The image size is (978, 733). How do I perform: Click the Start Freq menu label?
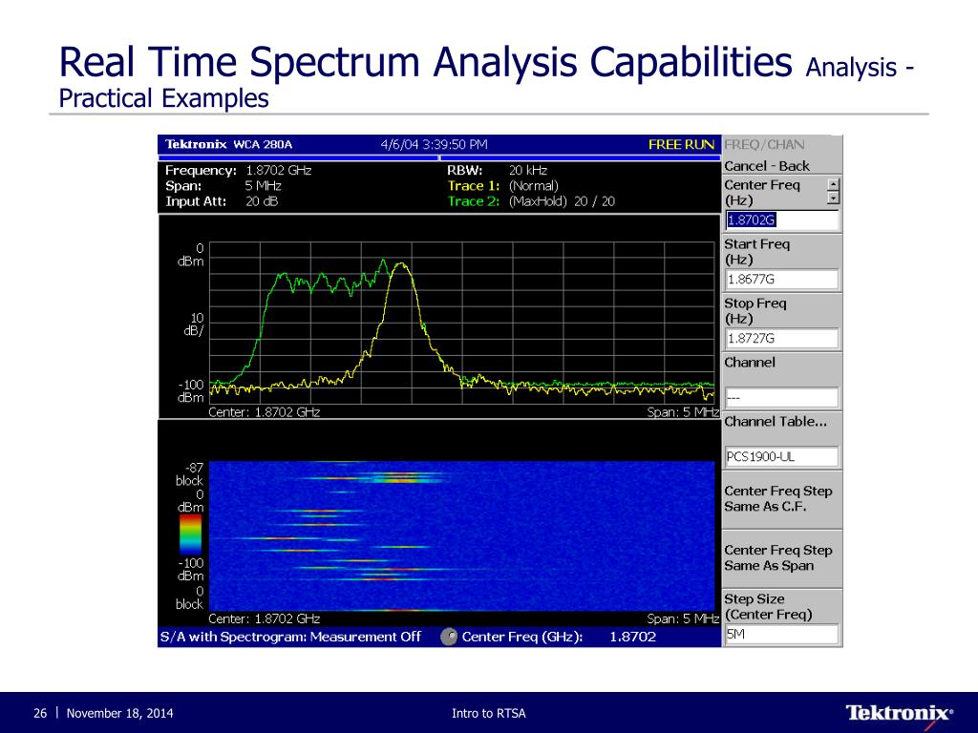(756, 252)
